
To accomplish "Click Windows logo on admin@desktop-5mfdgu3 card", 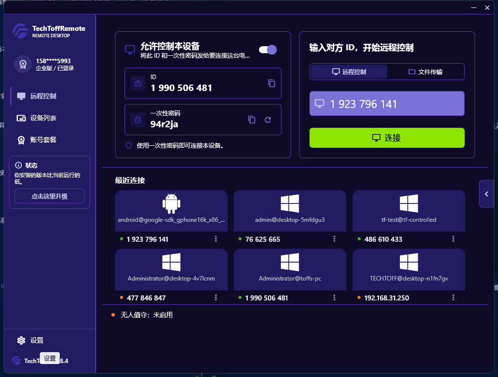I will [290, 203].
